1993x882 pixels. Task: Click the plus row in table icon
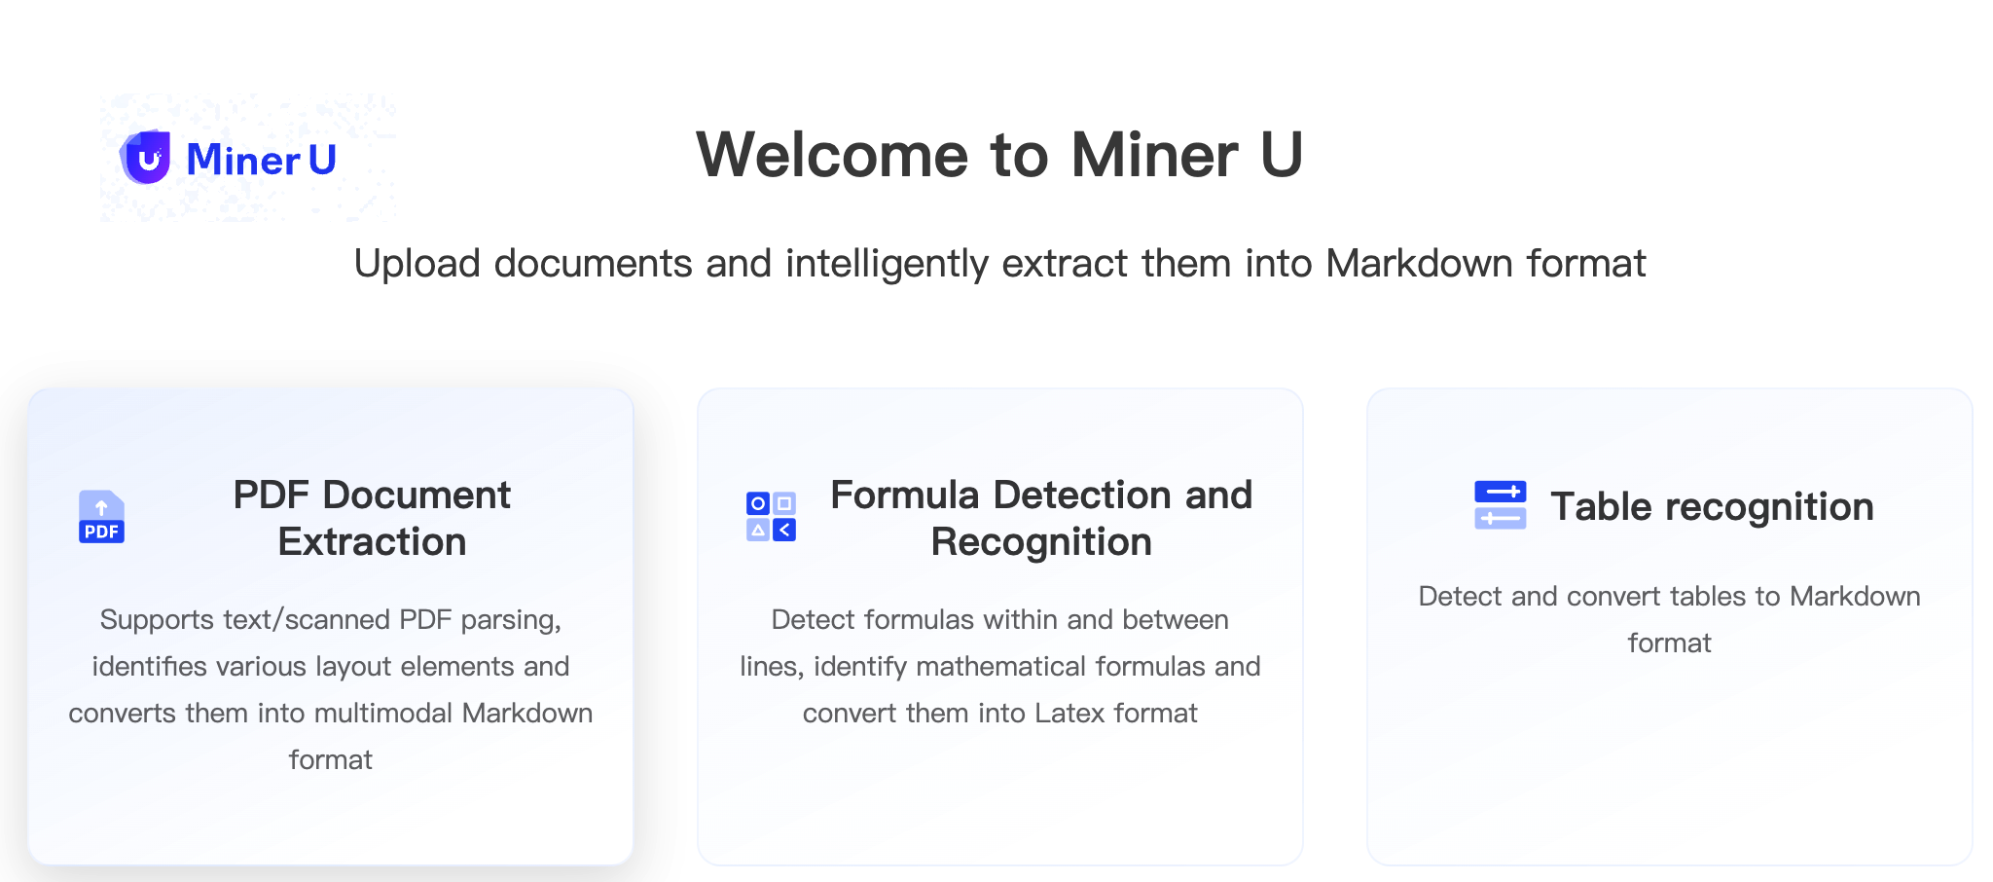click(x=1500, y=492)
